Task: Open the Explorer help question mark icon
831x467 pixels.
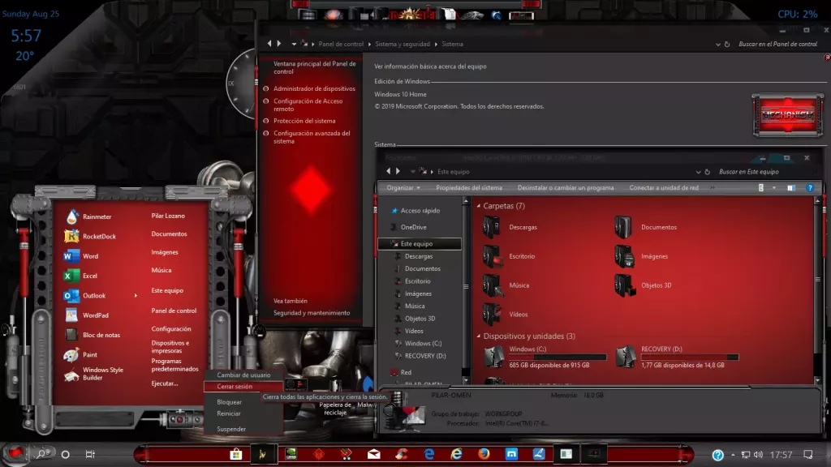Action: [x=809, y=187]
